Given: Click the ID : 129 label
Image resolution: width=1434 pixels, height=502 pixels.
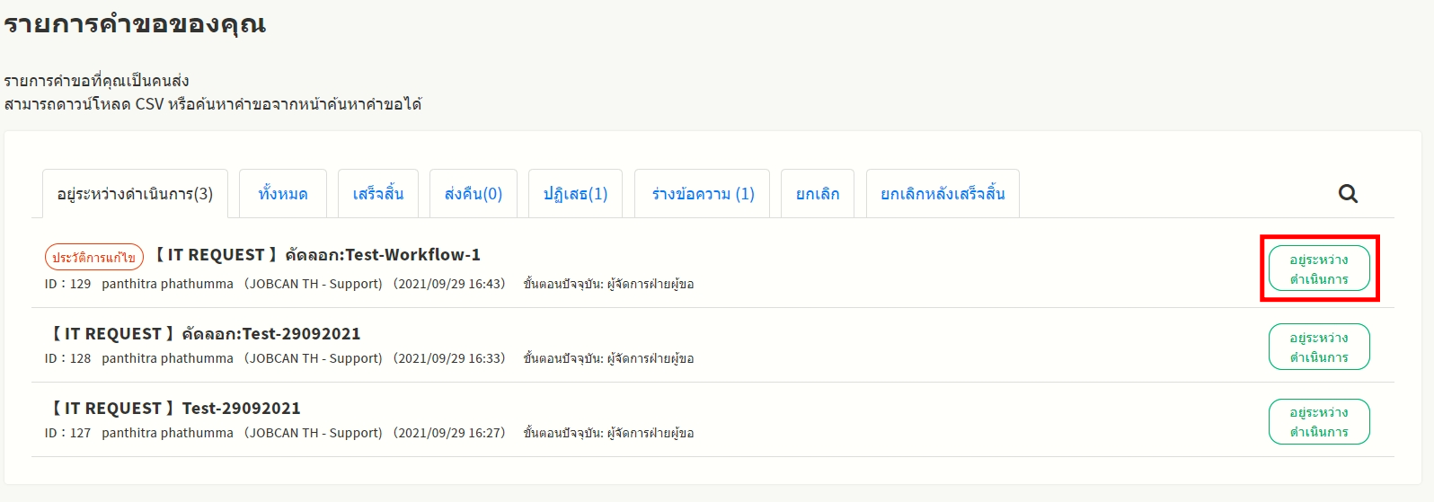Looking at the screenshot, I should pos(68,284).
